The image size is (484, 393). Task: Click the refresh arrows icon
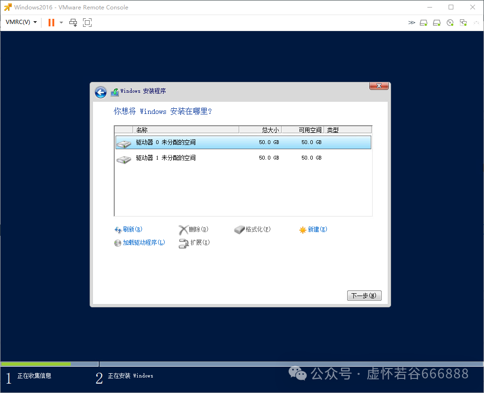[118, 230]
